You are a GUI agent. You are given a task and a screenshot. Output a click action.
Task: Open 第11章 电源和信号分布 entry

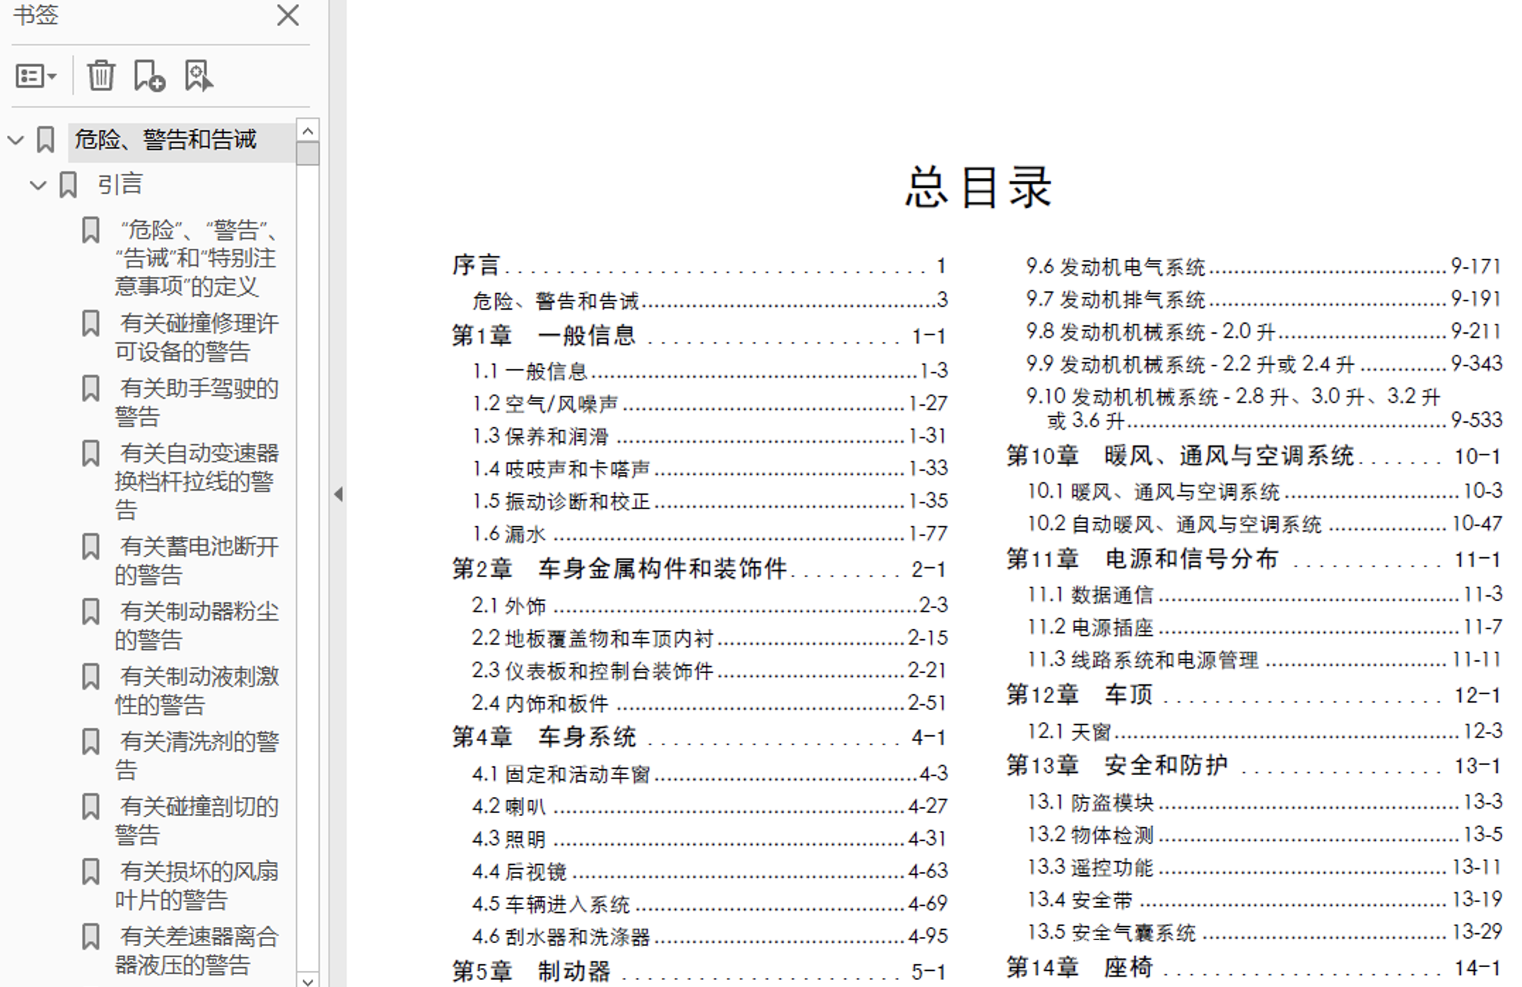coord(1253,559)
